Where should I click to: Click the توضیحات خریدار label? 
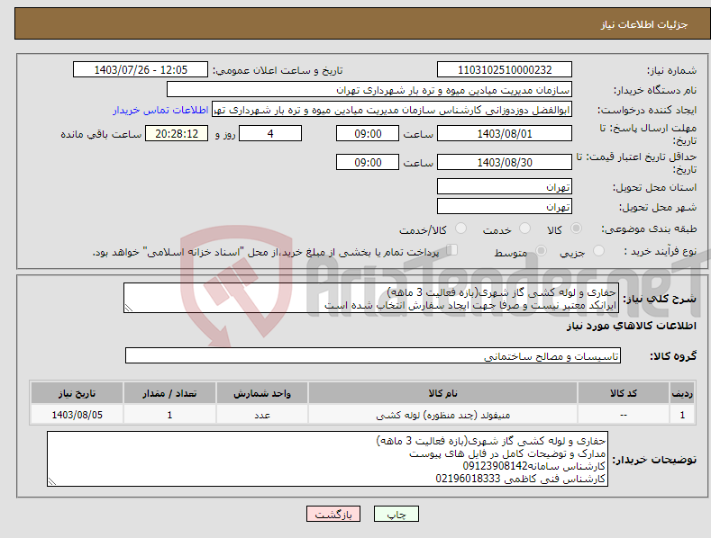(654, 459)
